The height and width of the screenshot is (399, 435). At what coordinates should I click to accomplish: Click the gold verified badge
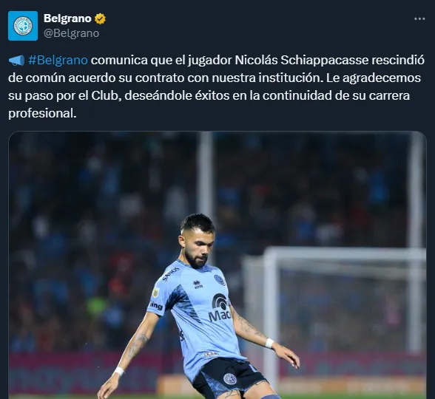click(100, 19)
